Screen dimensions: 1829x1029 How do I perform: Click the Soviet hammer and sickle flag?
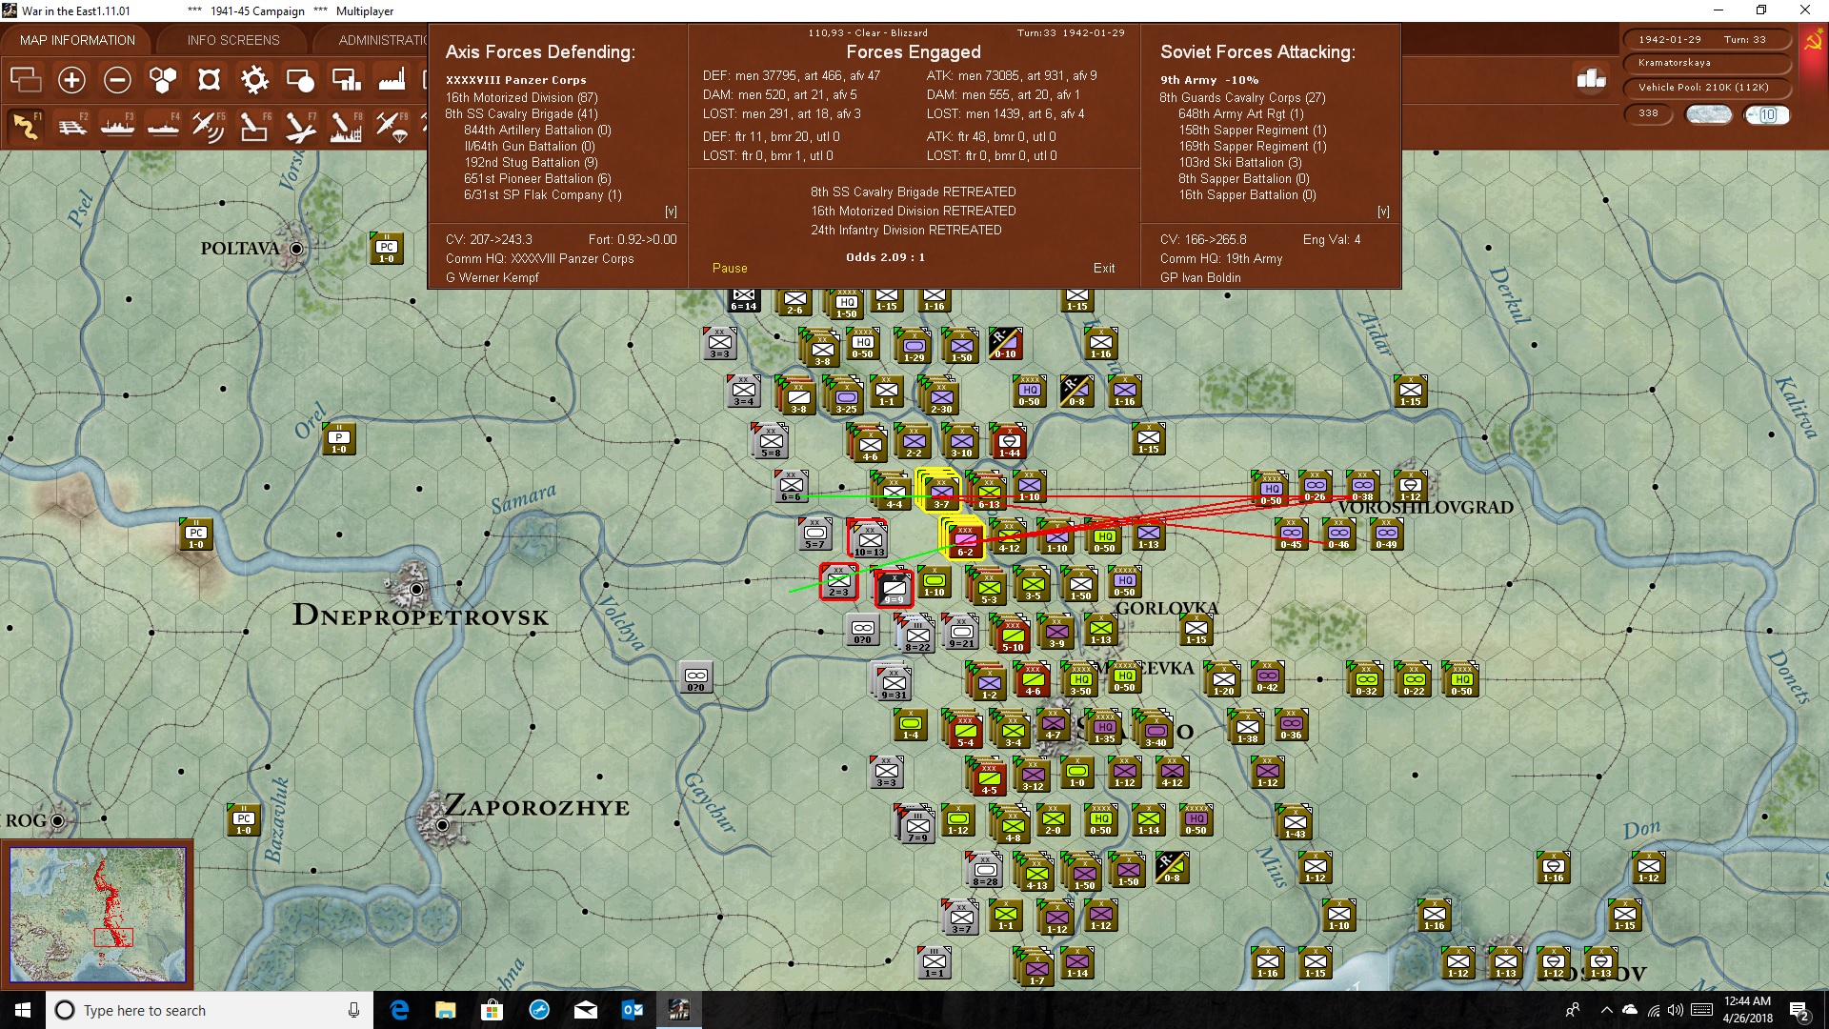1813,41
